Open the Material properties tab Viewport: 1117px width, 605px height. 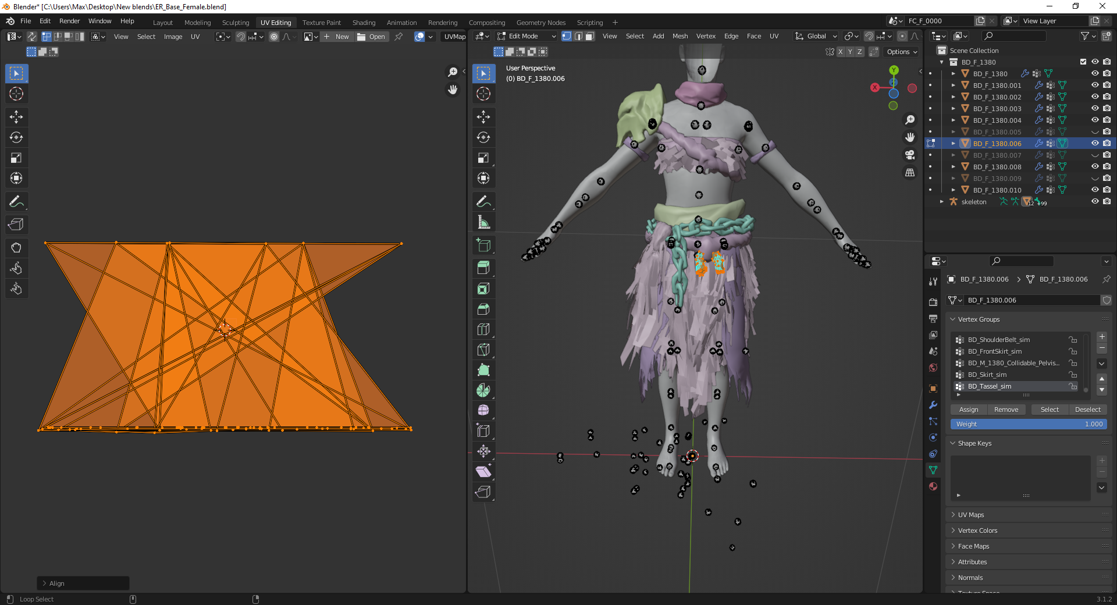tap(933, 486)
